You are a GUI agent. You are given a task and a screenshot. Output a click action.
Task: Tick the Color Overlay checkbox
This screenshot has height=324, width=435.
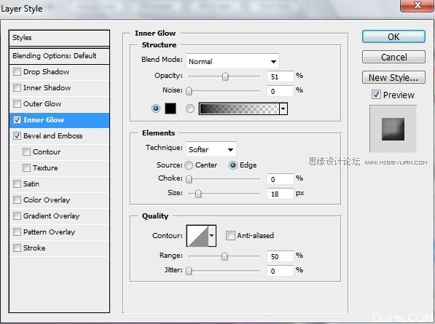pos(17,199)
